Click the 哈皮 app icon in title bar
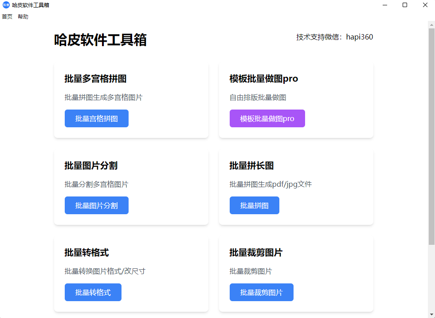 click(6, 5)
